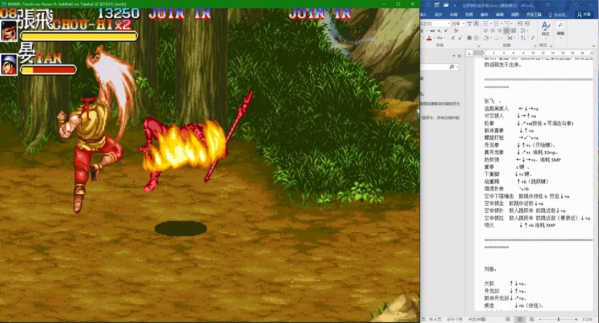Click the Share (共享) button

[584, 14]
